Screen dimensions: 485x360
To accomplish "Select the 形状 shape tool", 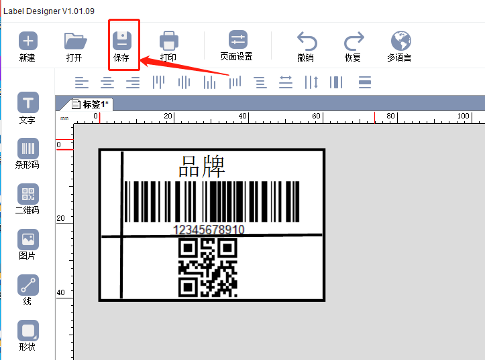I will click(28, 336).
